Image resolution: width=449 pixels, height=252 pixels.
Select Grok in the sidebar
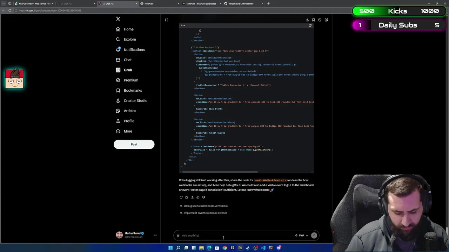[124, 70]
